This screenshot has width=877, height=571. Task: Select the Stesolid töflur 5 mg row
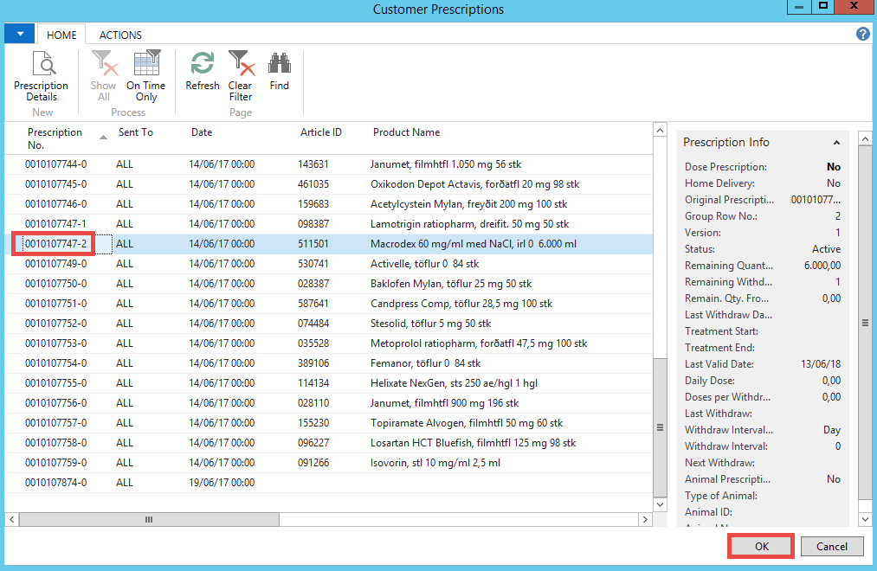pyautogui.click(x=430, y=324)
